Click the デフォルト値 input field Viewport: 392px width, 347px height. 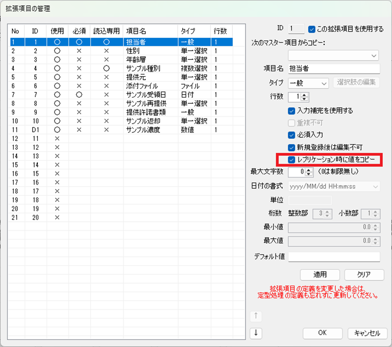334,257
